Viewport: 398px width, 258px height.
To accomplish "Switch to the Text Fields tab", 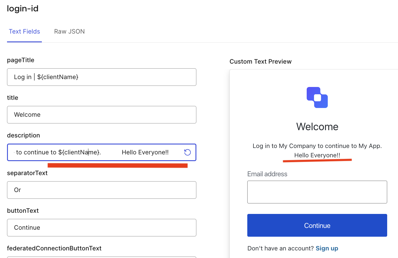I will pyautogui.click(x=24, y=32).
